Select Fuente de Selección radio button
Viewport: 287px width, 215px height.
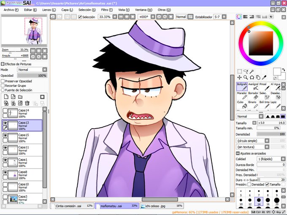click(x=3, y=90)
